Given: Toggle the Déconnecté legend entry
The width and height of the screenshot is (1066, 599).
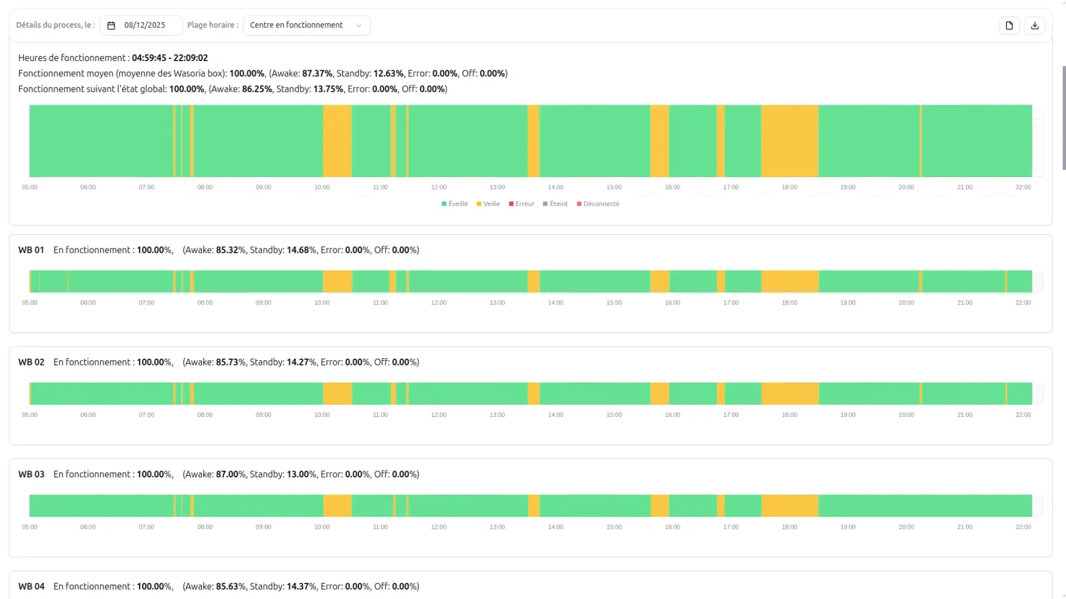Looking at the screenshot, I should (598, 204).
